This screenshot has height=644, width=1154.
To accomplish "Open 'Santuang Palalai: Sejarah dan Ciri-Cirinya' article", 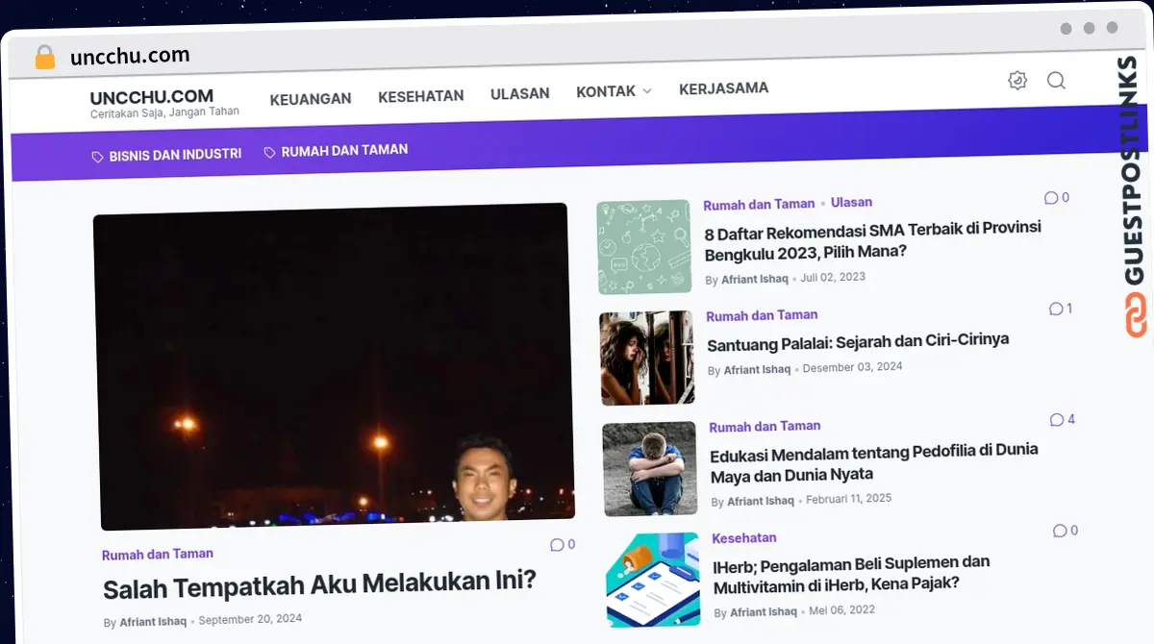I will (858, 341).
